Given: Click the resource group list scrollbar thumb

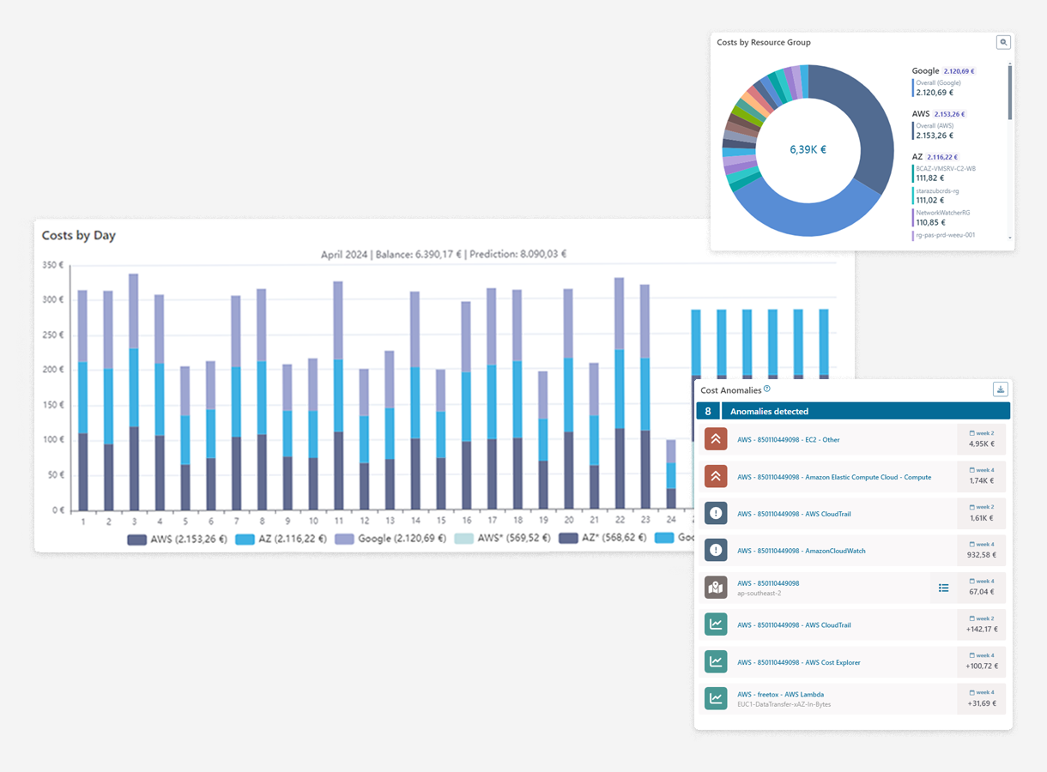Looking at the screenshot, I should (1009, 93).
